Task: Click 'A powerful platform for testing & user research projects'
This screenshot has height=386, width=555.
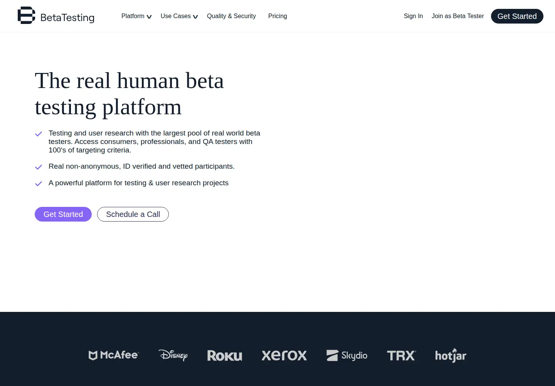Action: coord(138,183)
